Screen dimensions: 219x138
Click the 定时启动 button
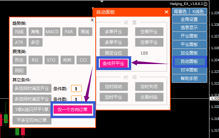coord(113,87)
